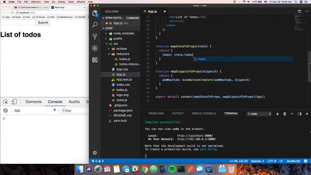Open editor More Actions menu
Screen dimensions: 311x175
click(x=307, y=12)
